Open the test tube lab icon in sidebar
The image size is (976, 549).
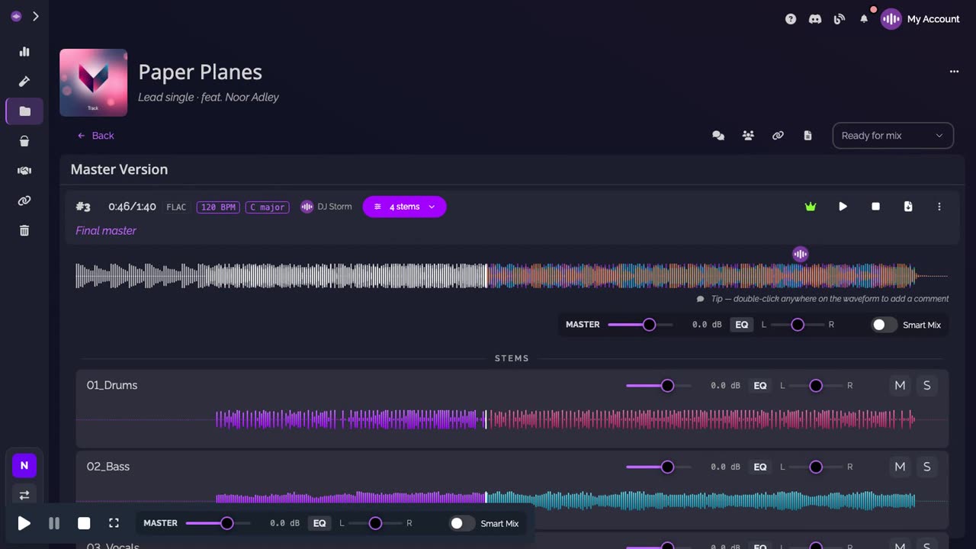(x=24, y=82)
